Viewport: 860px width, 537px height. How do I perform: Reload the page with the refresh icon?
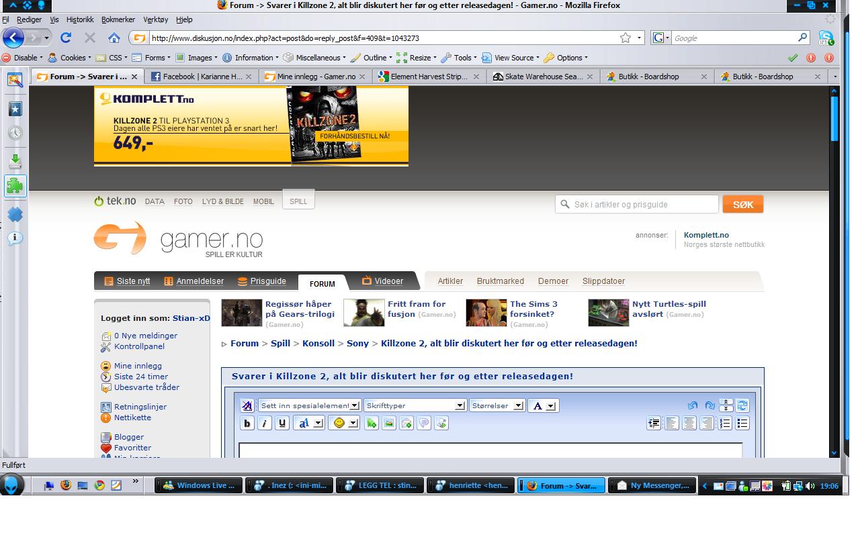tap(66, 38)
